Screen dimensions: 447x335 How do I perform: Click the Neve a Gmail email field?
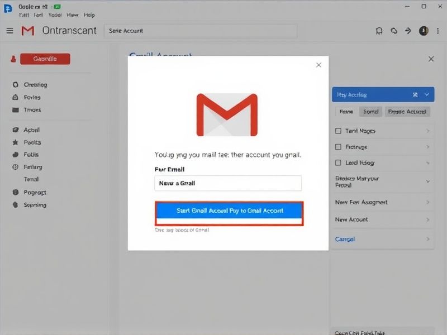coord(228,183)
